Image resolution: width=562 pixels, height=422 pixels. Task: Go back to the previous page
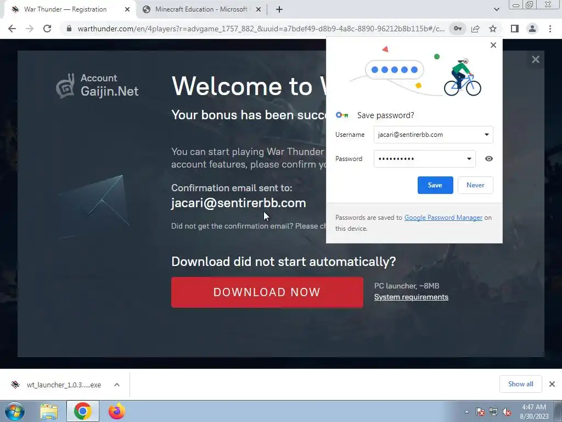click(12, 29)
